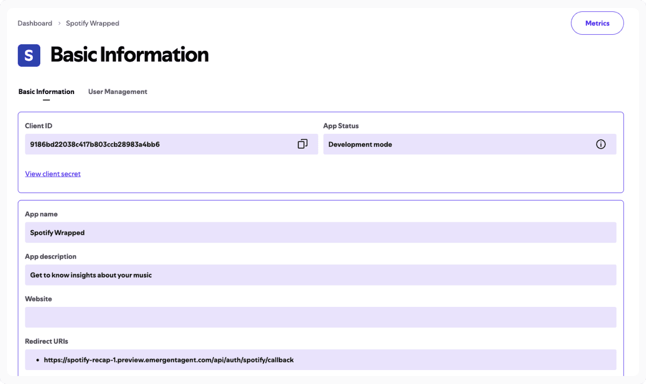Click the App description label
Viewport: 646px width, 384px height.
(x=51, y=257)
